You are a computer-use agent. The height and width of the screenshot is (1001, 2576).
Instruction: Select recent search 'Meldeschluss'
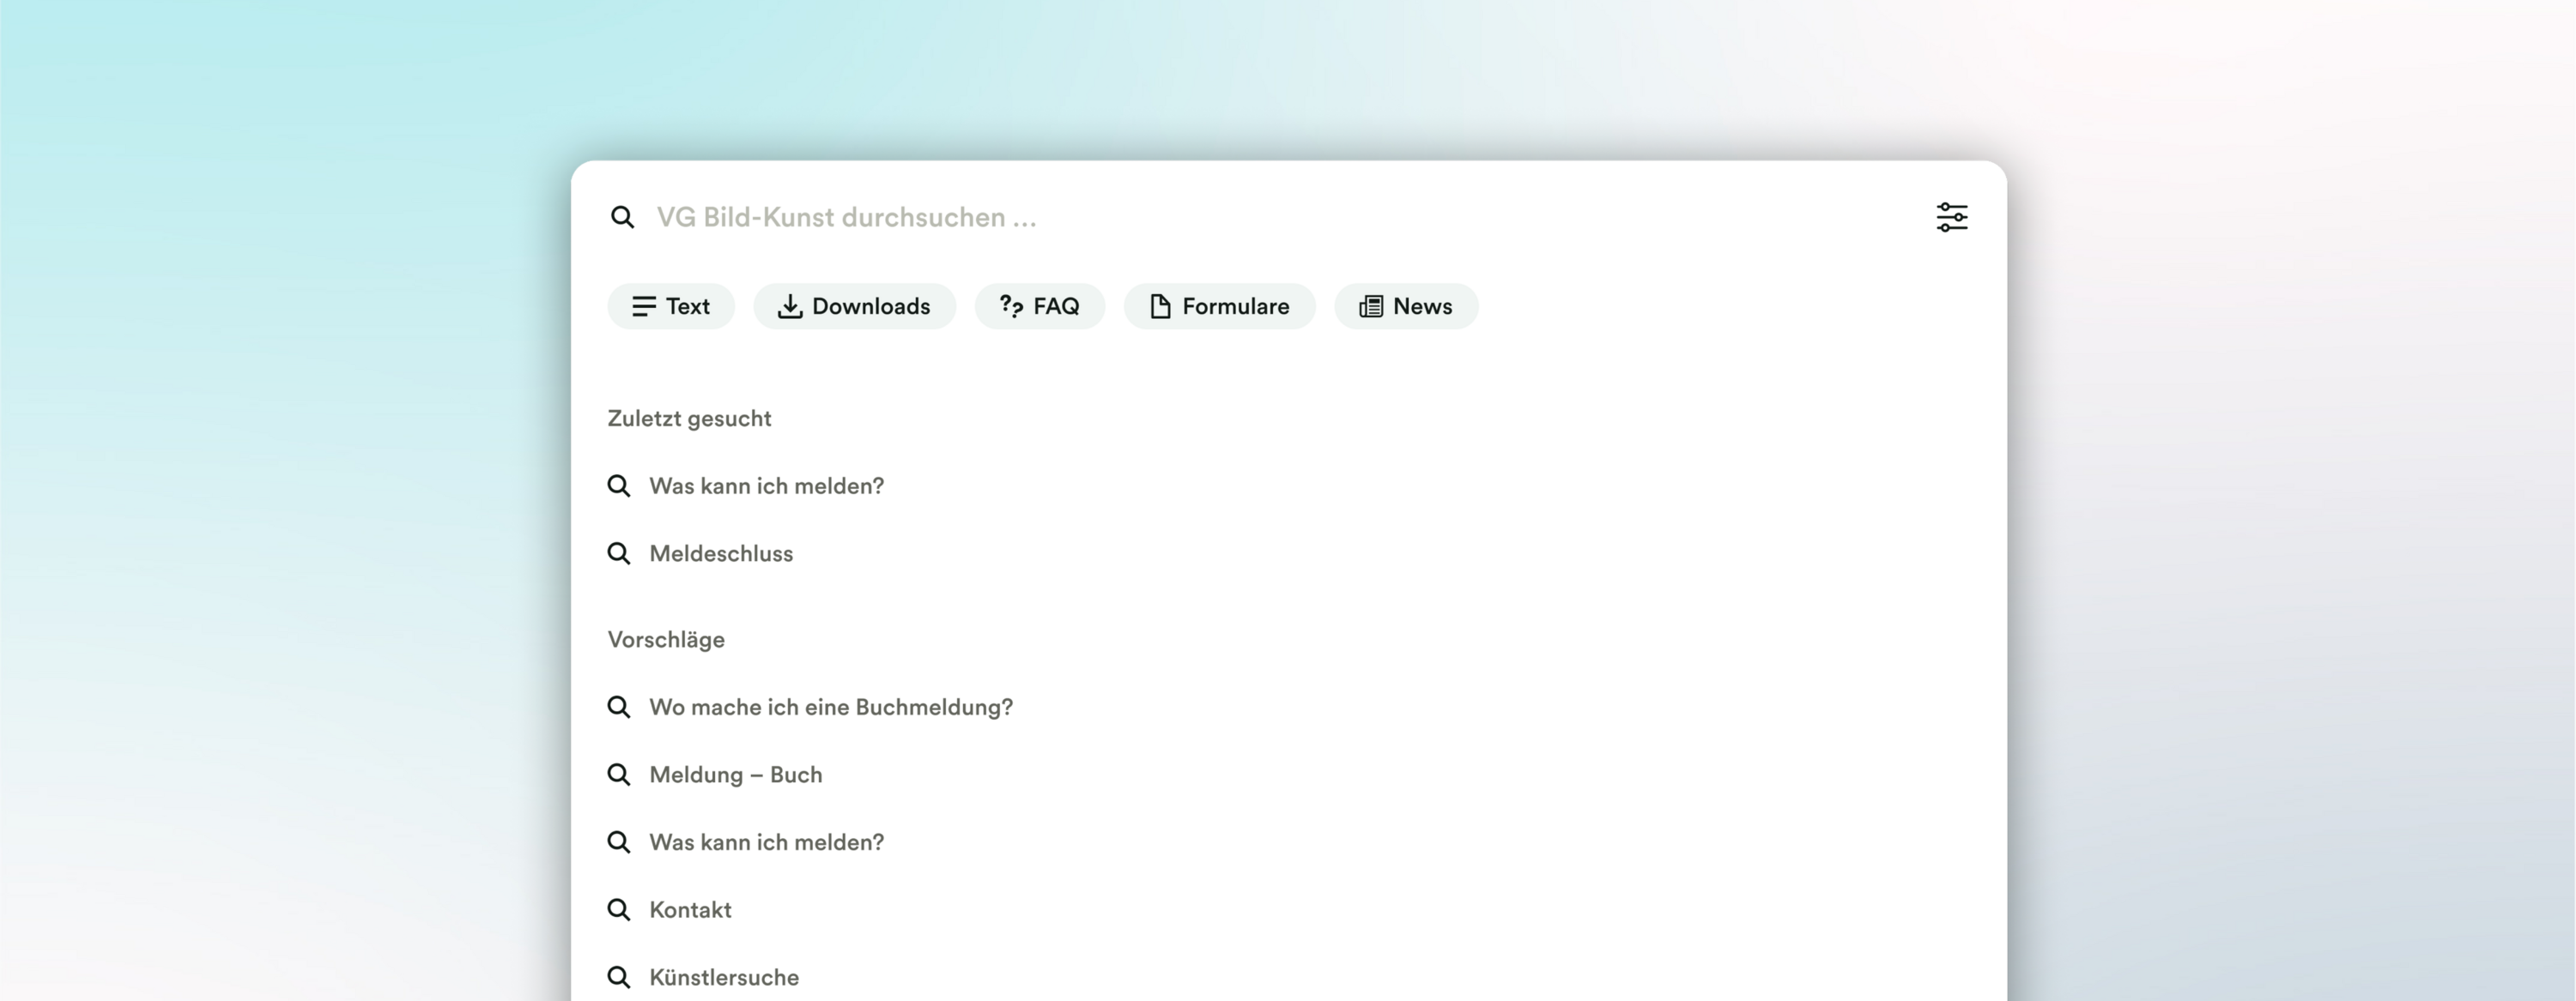click(720, 553)
